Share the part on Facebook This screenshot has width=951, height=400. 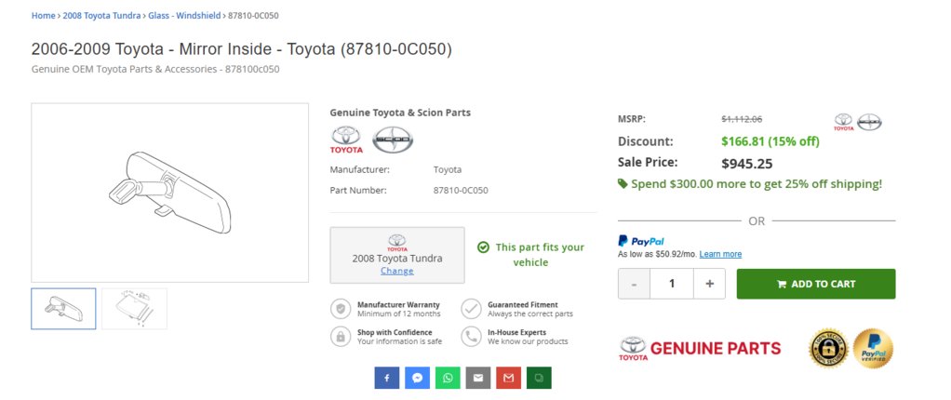(x=387, y=378)
